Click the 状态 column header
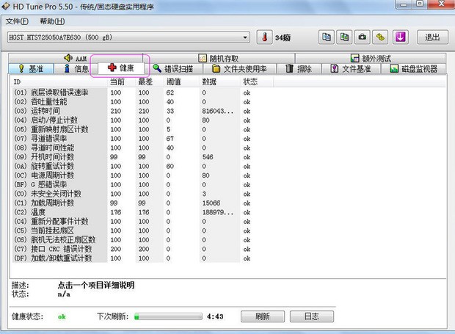Screen dimensions: 455x334 point(257,81)
